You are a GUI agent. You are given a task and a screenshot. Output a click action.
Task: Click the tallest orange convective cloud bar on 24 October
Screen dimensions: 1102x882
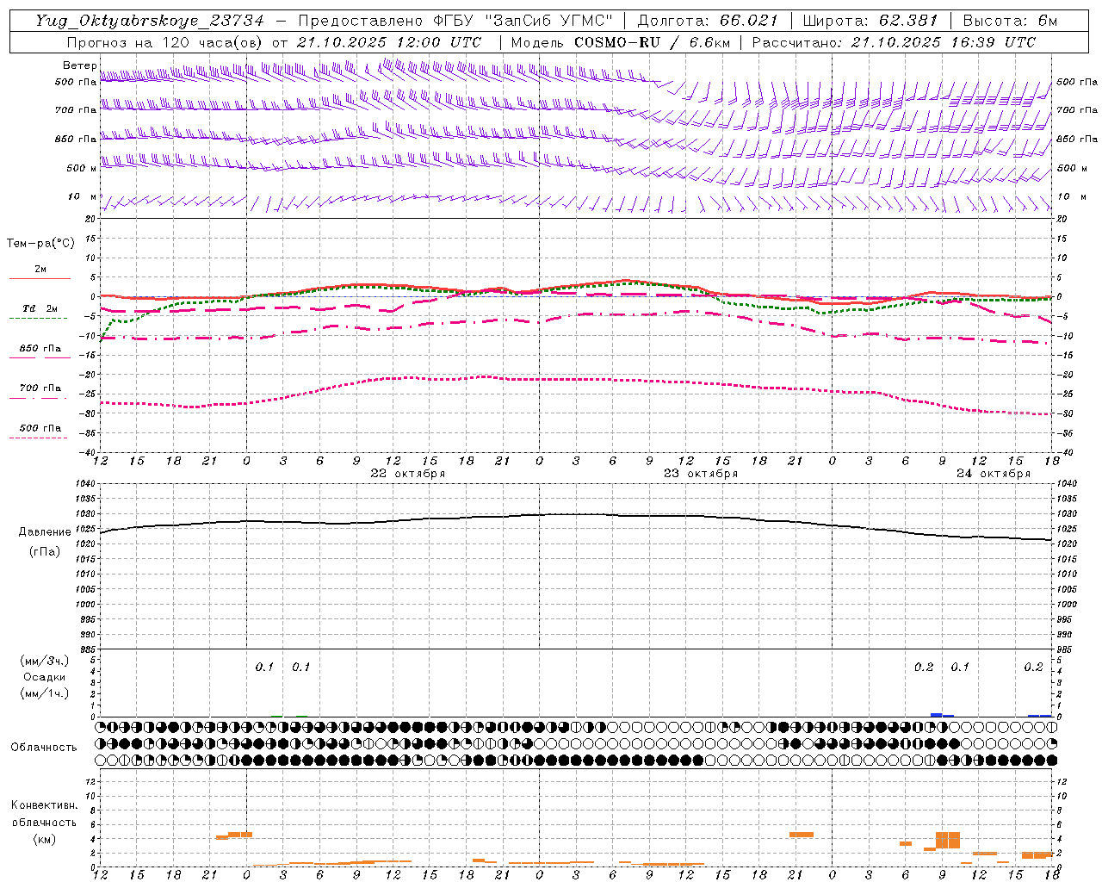pos(948,840)
